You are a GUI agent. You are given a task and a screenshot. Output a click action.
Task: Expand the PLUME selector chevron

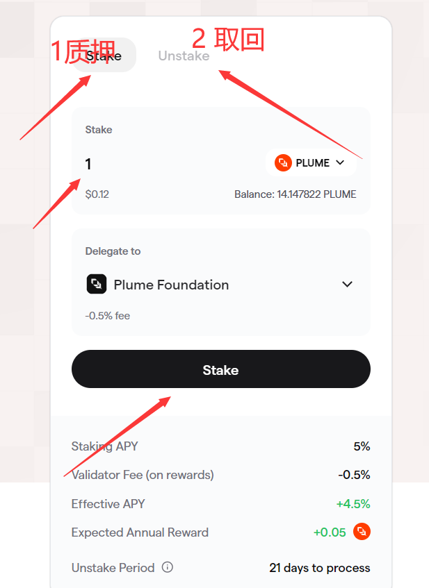[x=340, y=162]
